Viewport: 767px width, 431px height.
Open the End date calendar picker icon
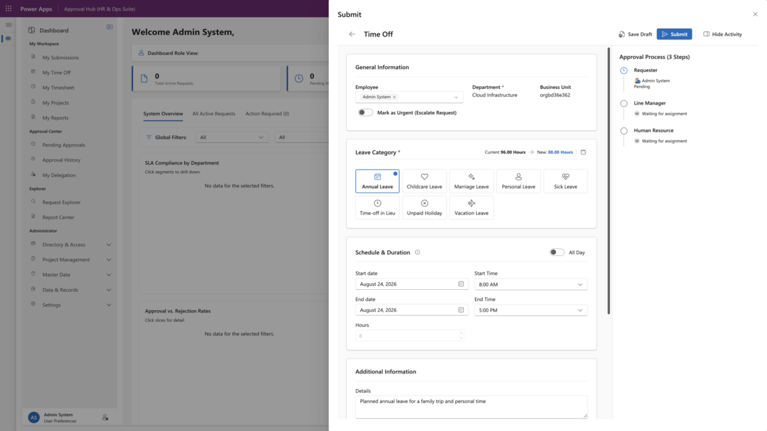click(461, 310)
